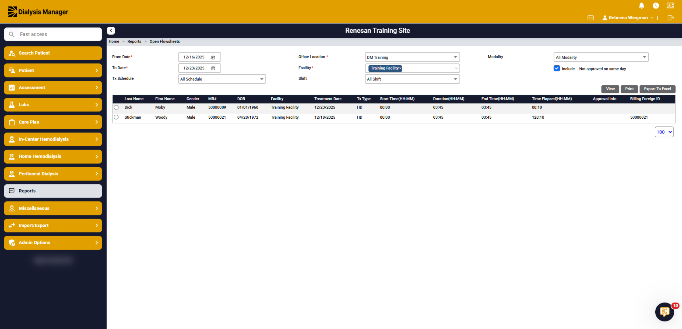Collapse sidebar with the back arrow icon
682x329 pixels.
point(111,31)
